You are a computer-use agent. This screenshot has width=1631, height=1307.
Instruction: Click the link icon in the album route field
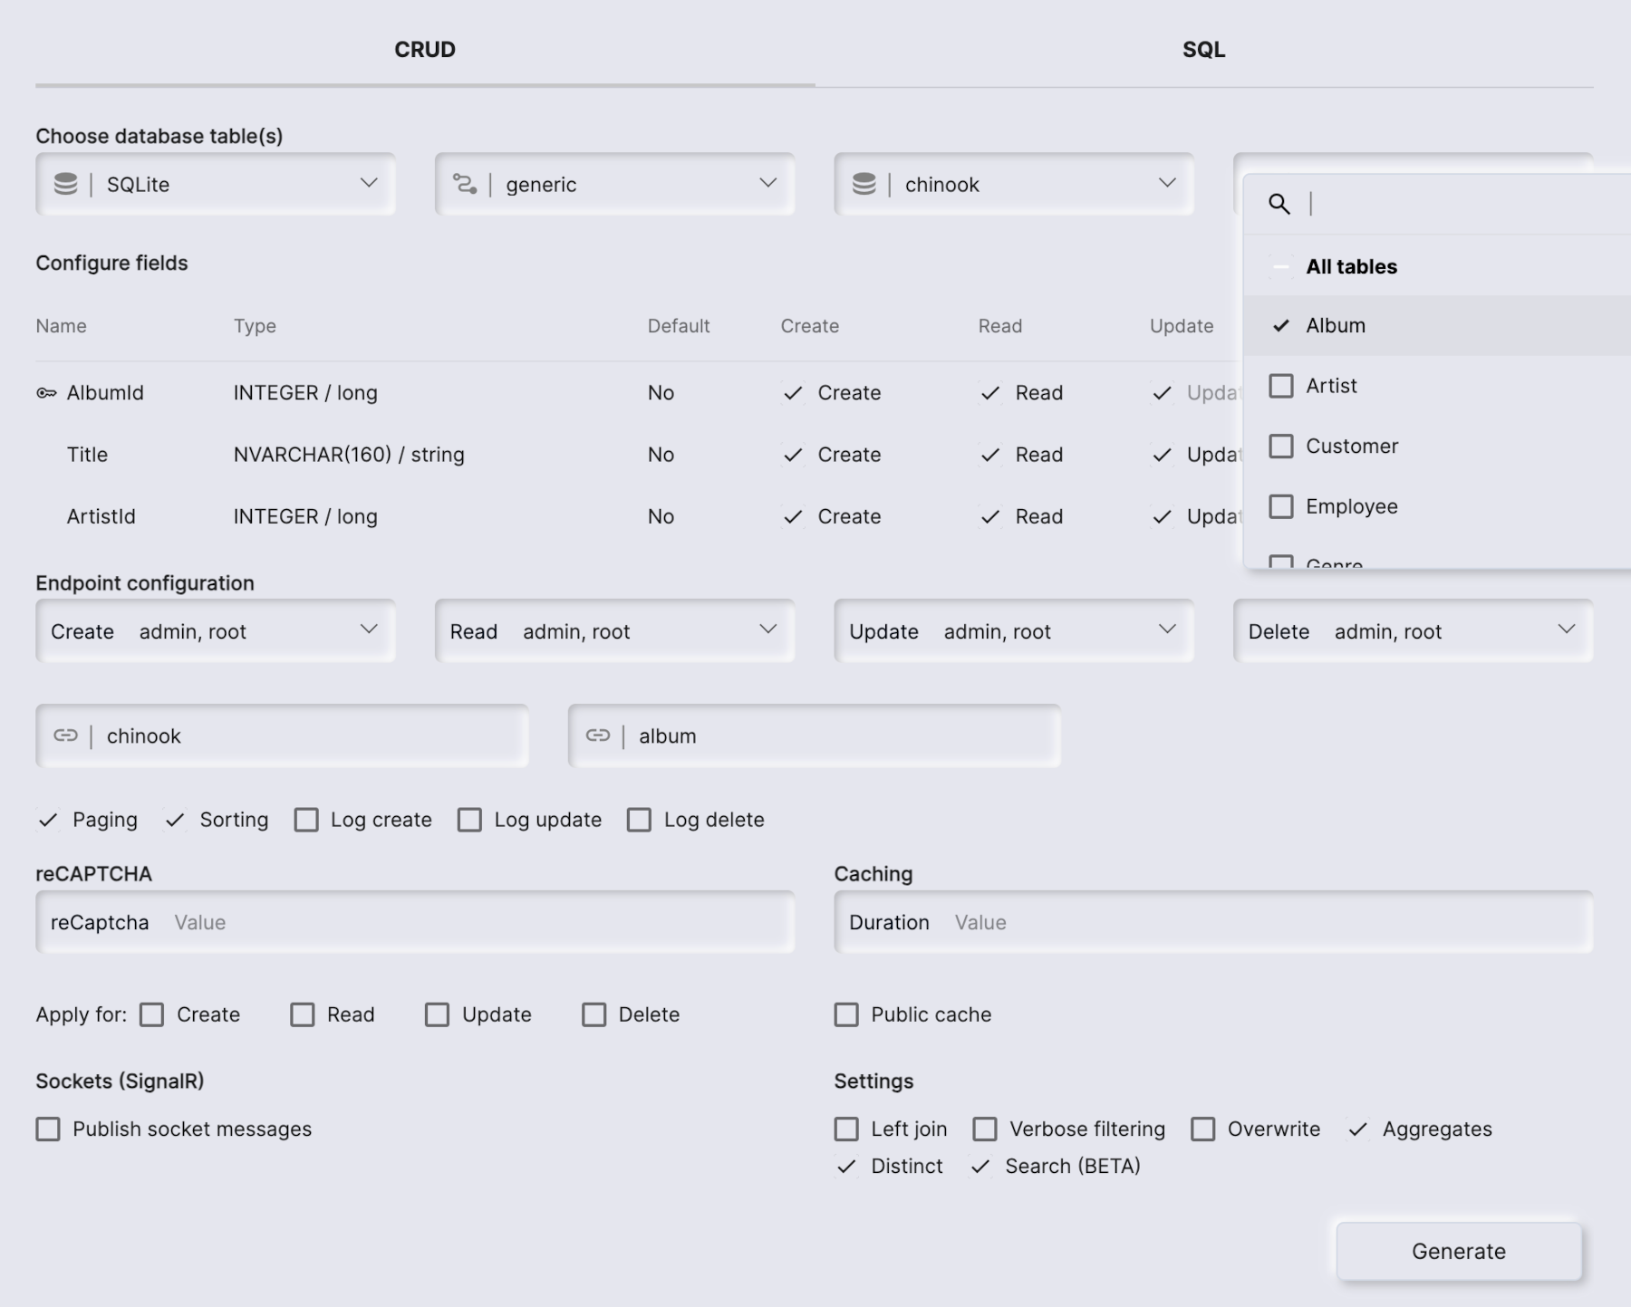(x=598, y=735)
